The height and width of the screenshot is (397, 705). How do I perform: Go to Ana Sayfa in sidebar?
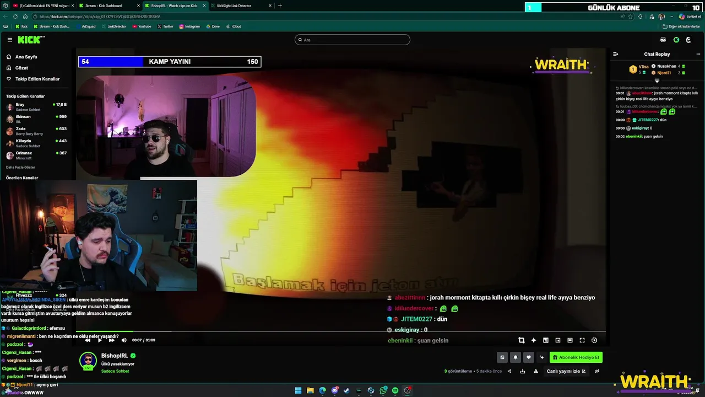click(26, 57)
